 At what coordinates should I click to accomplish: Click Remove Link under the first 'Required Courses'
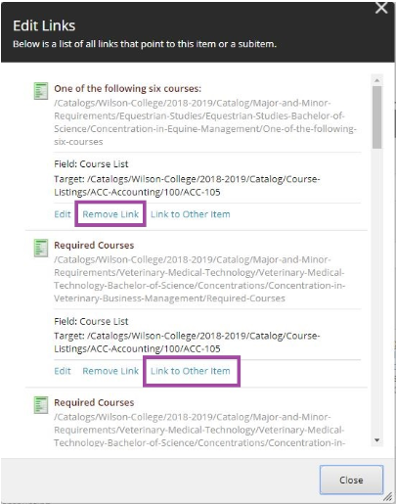pos(110,371)
